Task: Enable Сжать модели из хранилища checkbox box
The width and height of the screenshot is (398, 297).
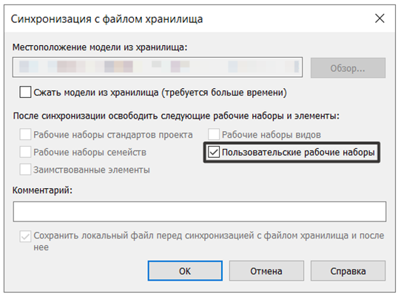Action: (x=25, y=92)
